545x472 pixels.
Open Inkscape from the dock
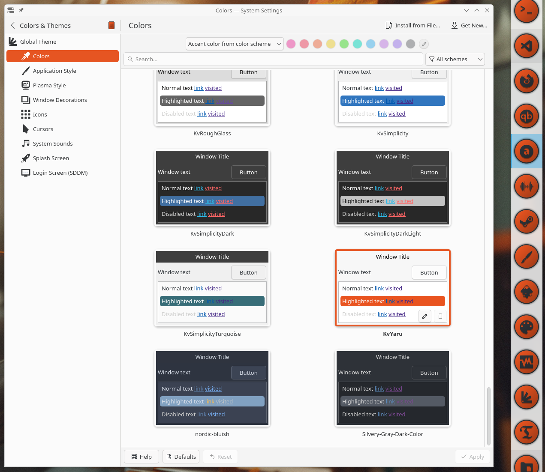[x=527, y=292]
